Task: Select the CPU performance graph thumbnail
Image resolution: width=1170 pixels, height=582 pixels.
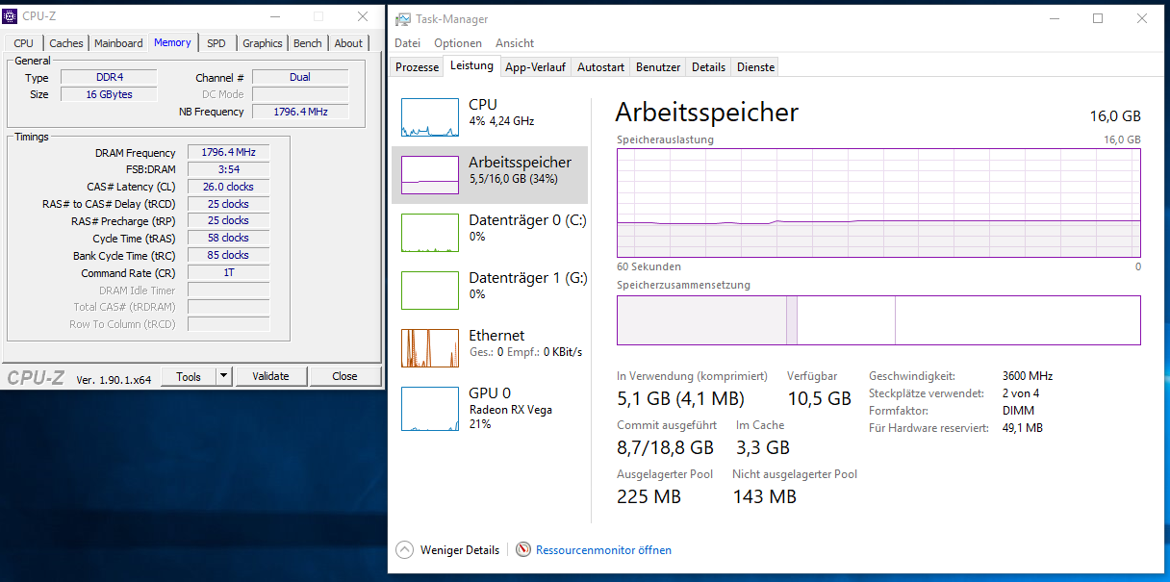Action: coord(429,117)
